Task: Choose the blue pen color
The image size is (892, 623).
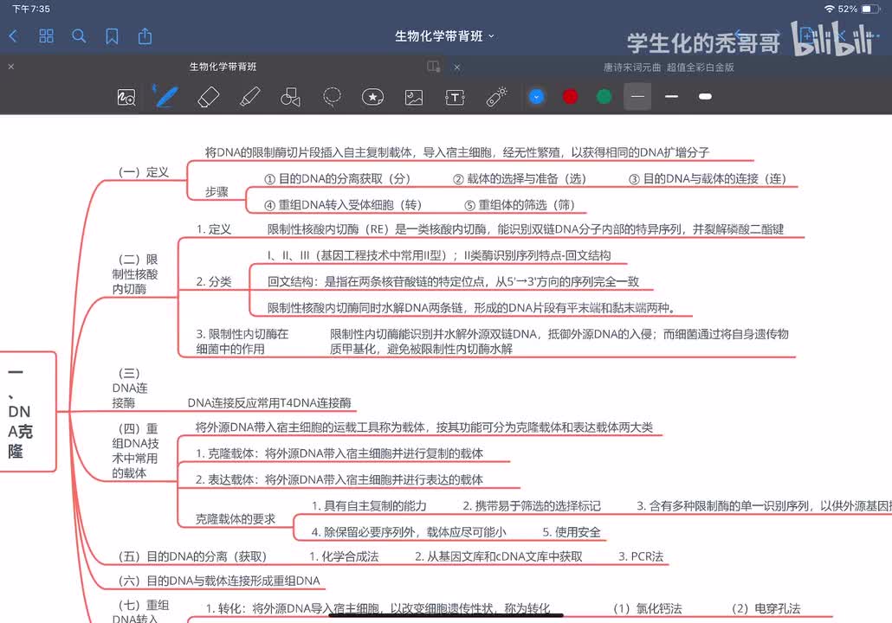Action: pyautogui.click(x=536, y=97)
